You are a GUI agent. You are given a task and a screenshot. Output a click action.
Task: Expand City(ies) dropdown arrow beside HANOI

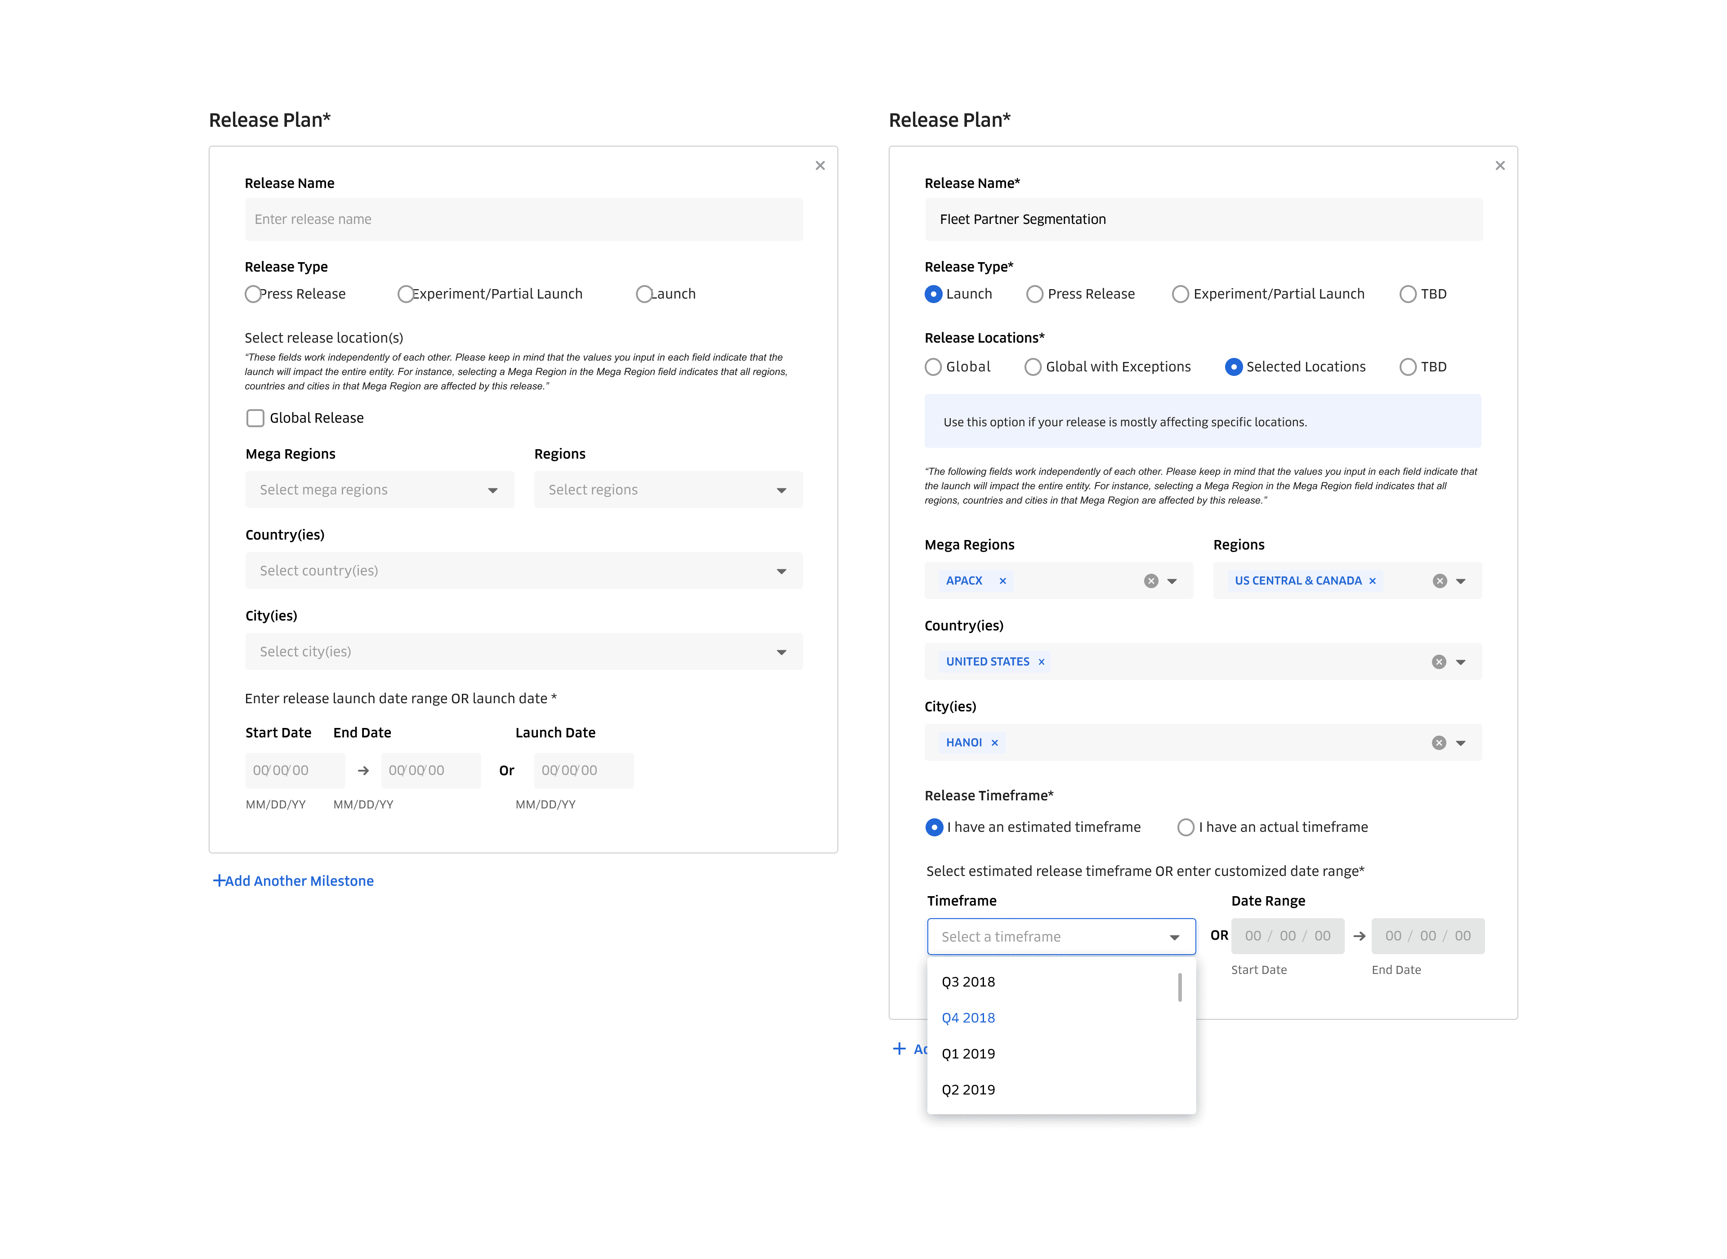(x=1461, y=743)
